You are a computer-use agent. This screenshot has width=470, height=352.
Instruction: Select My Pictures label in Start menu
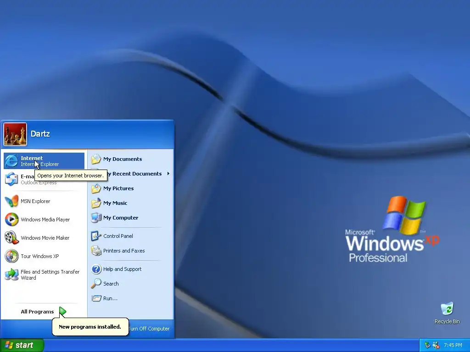pyautogui.click(x=118, y=188)
